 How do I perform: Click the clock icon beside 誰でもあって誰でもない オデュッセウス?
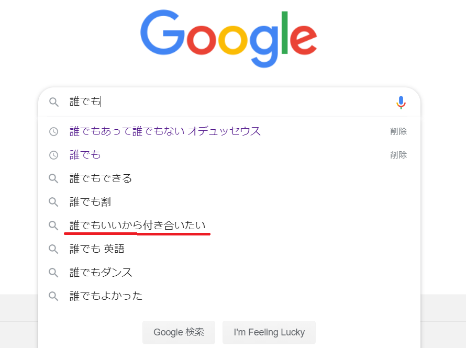[x=53, y=131]
